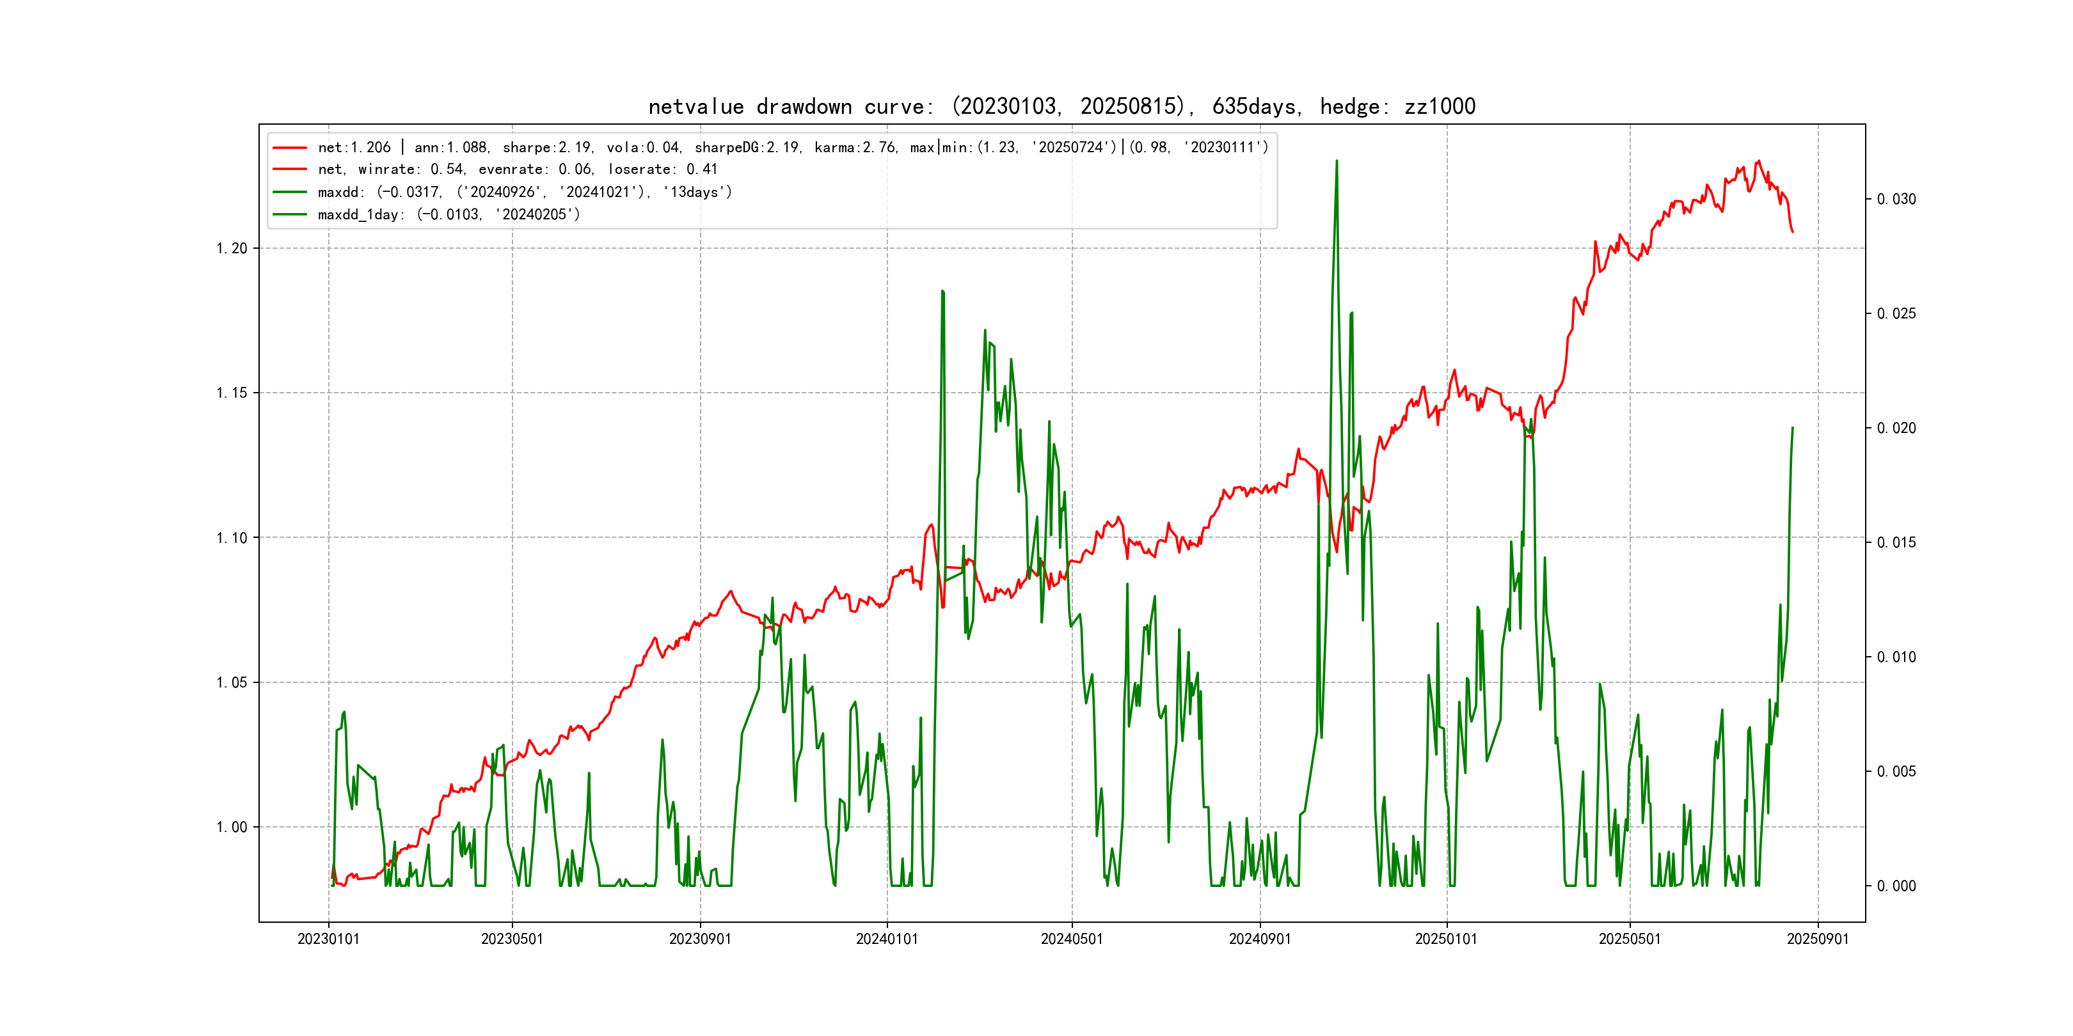
Task: Click the 20230901 x-axis date label
Action: pos(700,939)
